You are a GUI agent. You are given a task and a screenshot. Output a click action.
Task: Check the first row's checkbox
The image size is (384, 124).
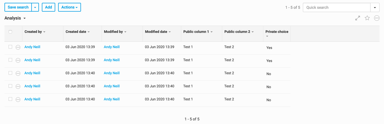(10, 47)
